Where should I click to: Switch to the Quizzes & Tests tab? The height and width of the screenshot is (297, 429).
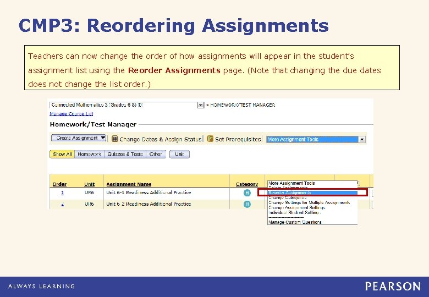click(x=125, y=154)
